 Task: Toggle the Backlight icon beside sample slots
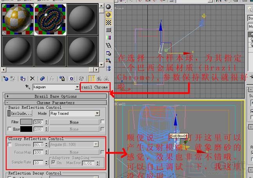click(x=108, y=15)
